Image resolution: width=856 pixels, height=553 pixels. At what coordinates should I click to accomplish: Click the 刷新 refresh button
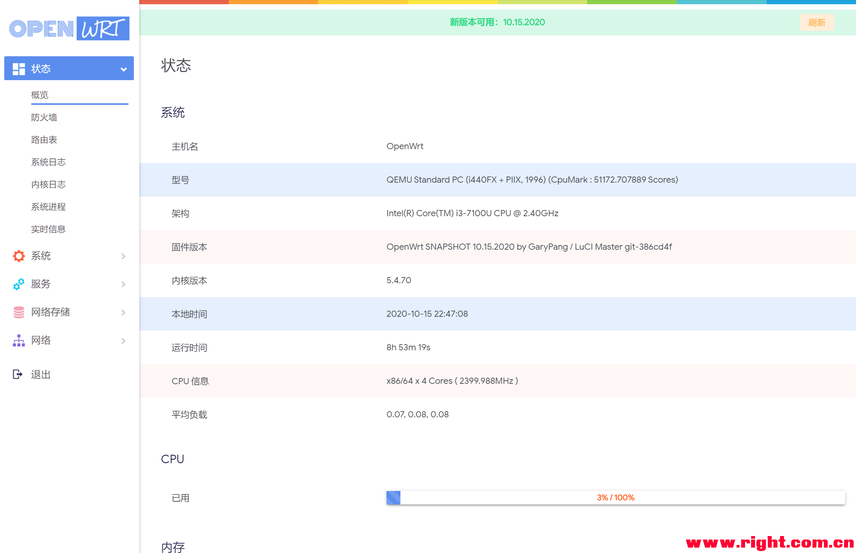[x=817, y=22]
